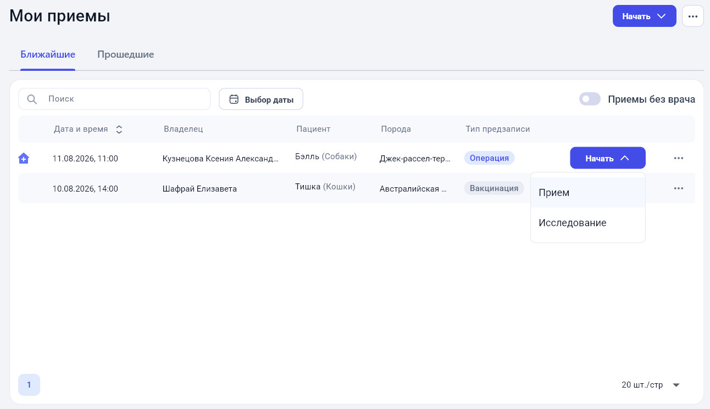The width and height of the screenshot is (710, 409).
Task: Collapse the Начать dropdown in Бэлль row
Action: [608, 158]
